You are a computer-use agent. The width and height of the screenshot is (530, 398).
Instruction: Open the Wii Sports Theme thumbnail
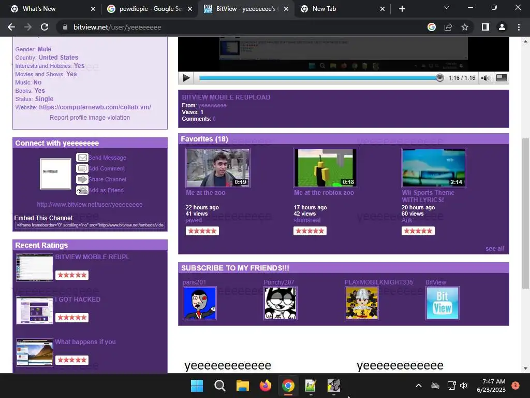coord(433,168)
